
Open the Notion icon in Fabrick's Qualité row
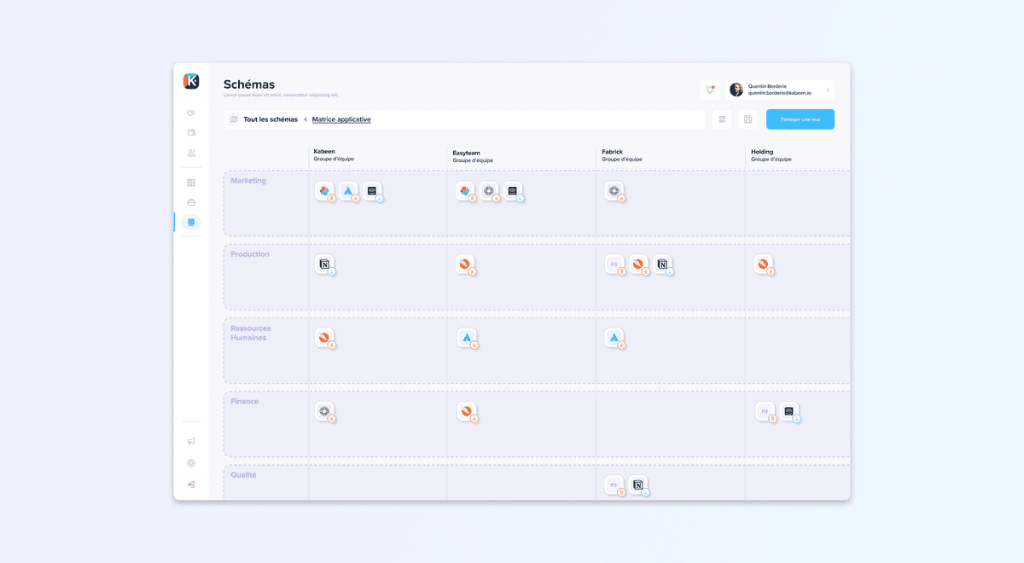pos(639,485)
